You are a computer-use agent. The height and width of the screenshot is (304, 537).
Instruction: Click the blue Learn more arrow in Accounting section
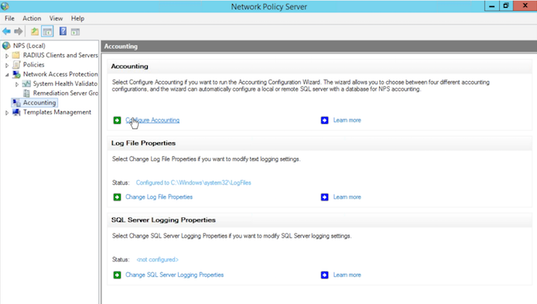(324, 120)
